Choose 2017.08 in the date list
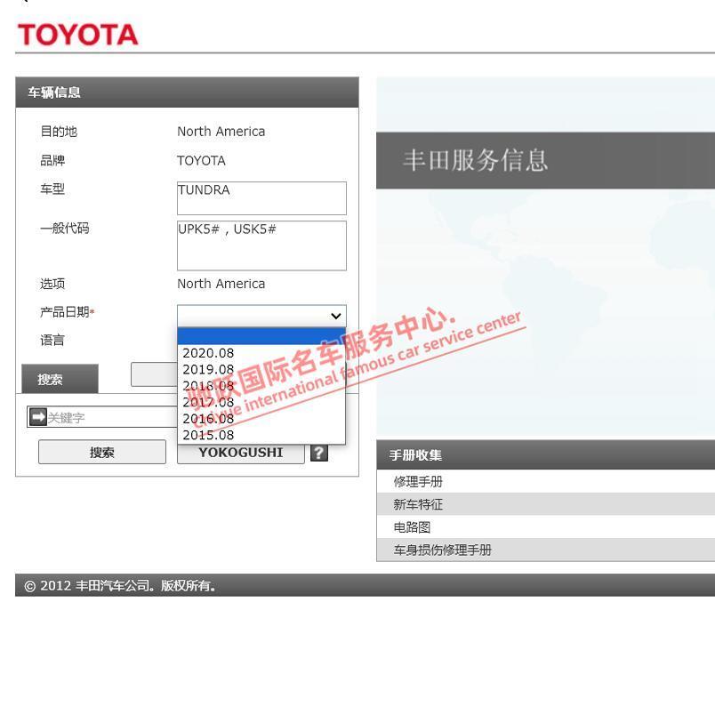 point(261,402)
